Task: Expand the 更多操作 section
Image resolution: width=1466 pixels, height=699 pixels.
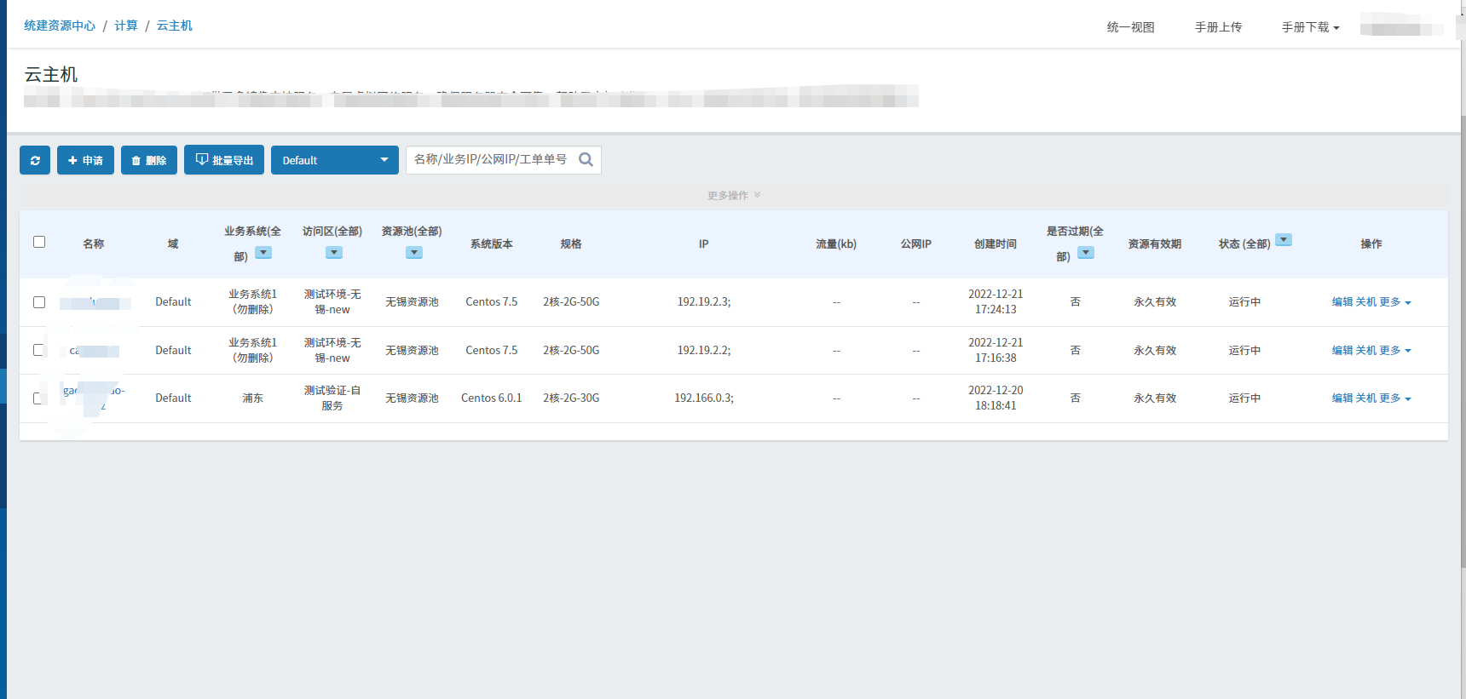Action: [x=733, y=195]
